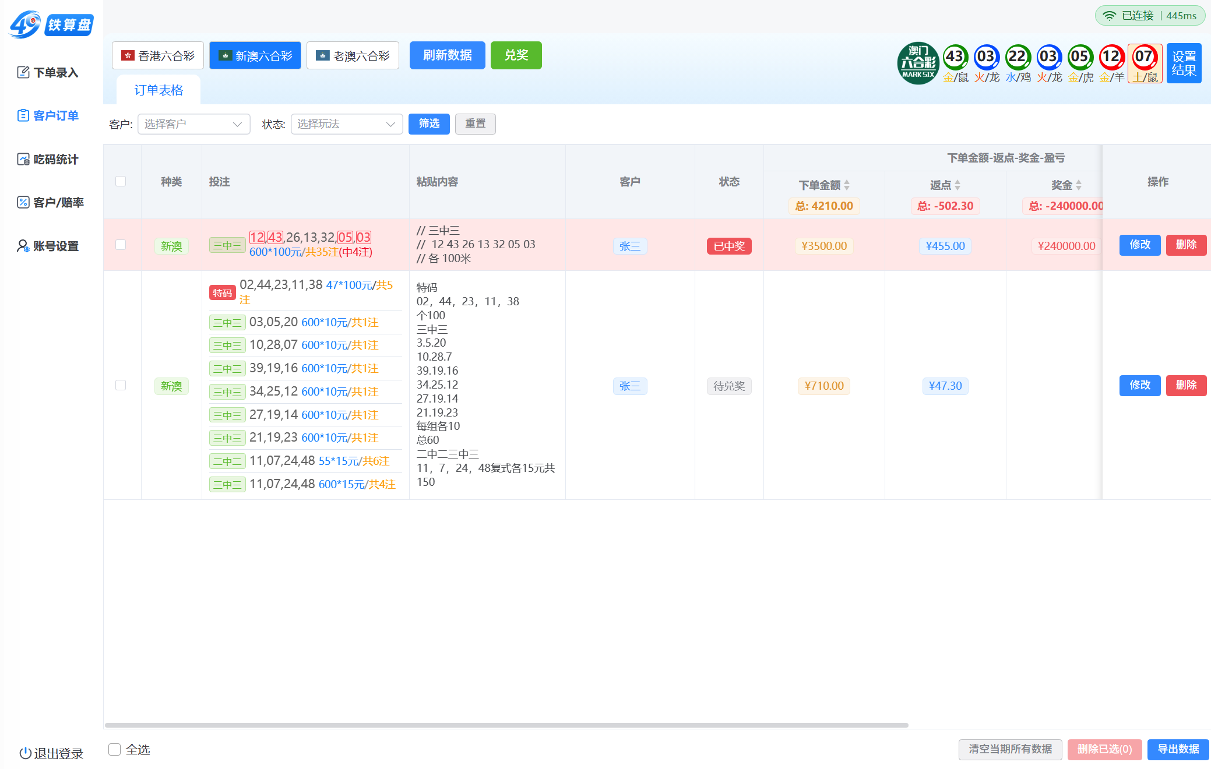The image size is (1211, 769).
Task: Click the 二中二 bet tag
Action: (x=227, y=461)
